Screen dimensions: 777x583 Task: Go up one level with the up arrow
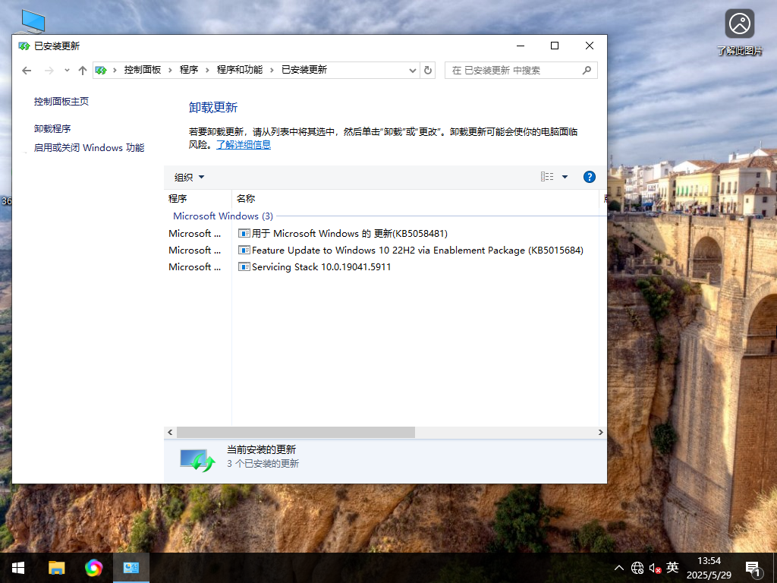(82, 70)
